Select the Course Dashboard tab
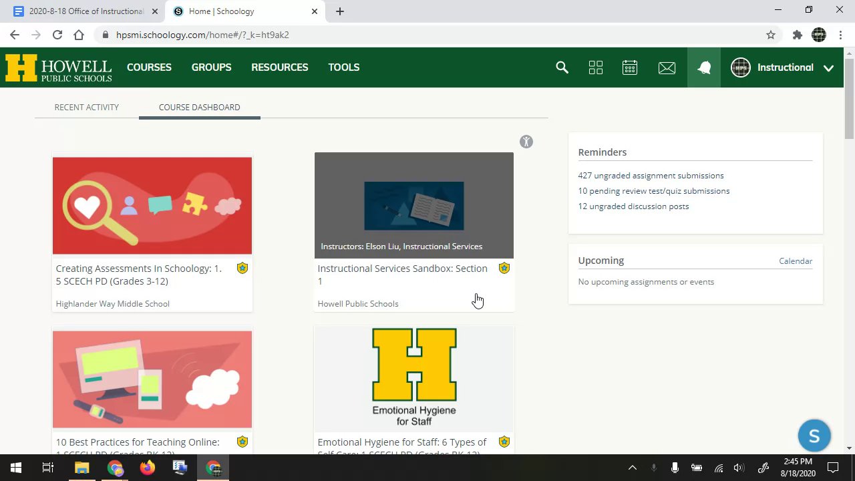Image resolution: width=855 pixels, height=481 pixels. 200,107
